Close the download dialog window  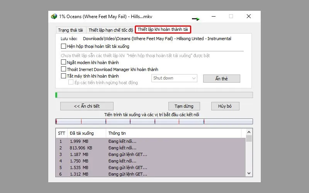[248, 16]
